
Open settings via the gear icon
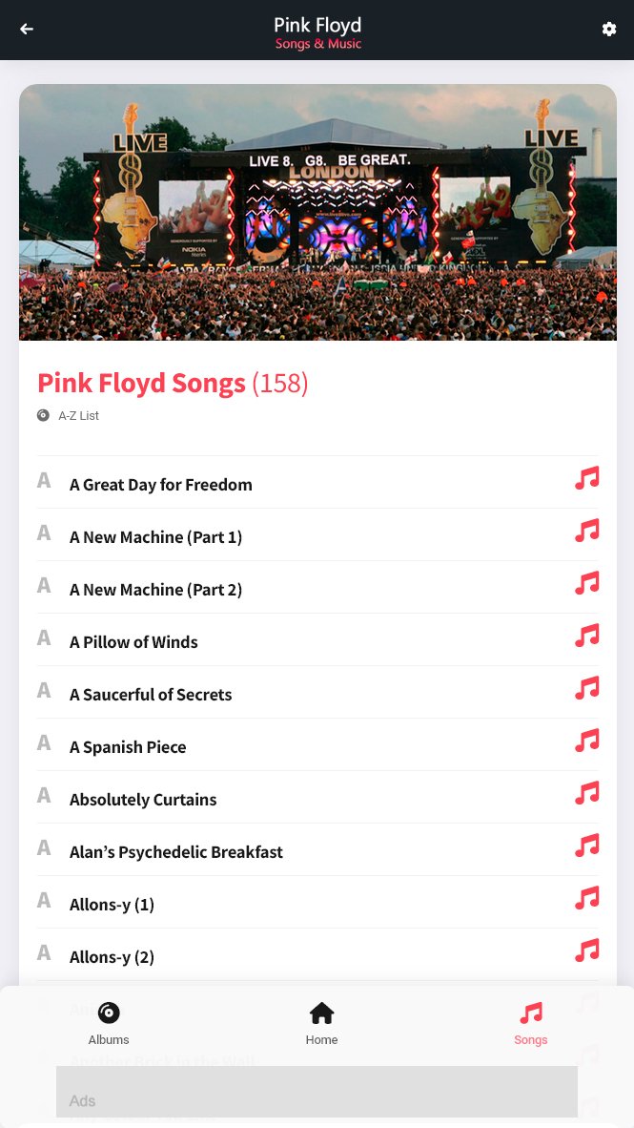[609, 29]
